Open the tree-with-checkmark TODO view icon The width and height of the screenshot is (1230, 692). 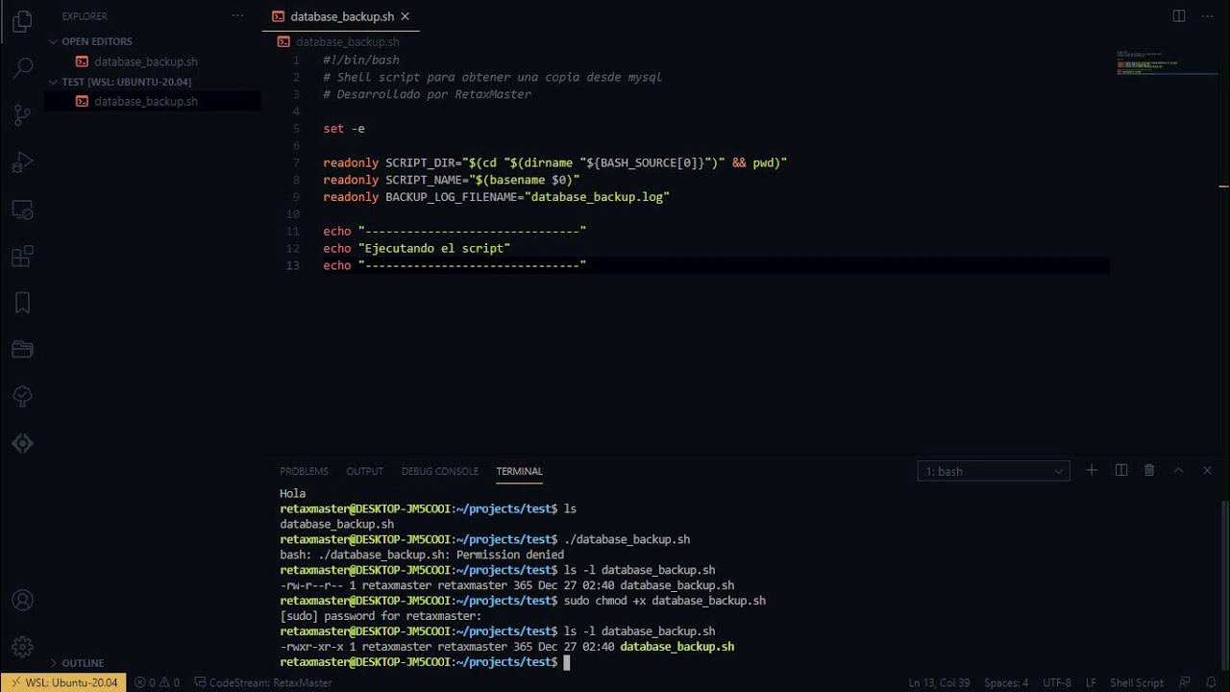(x=23, y=396)
